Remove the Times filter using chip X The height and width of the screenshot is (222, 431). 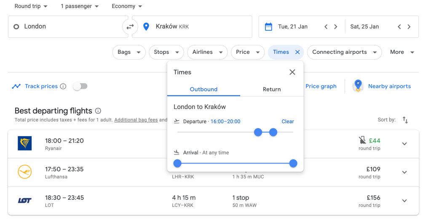(x=297, y=52)
